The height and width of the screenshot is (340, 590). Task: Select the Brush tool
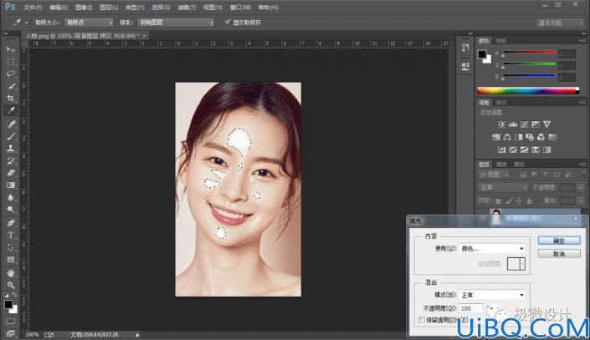(11, 136)
